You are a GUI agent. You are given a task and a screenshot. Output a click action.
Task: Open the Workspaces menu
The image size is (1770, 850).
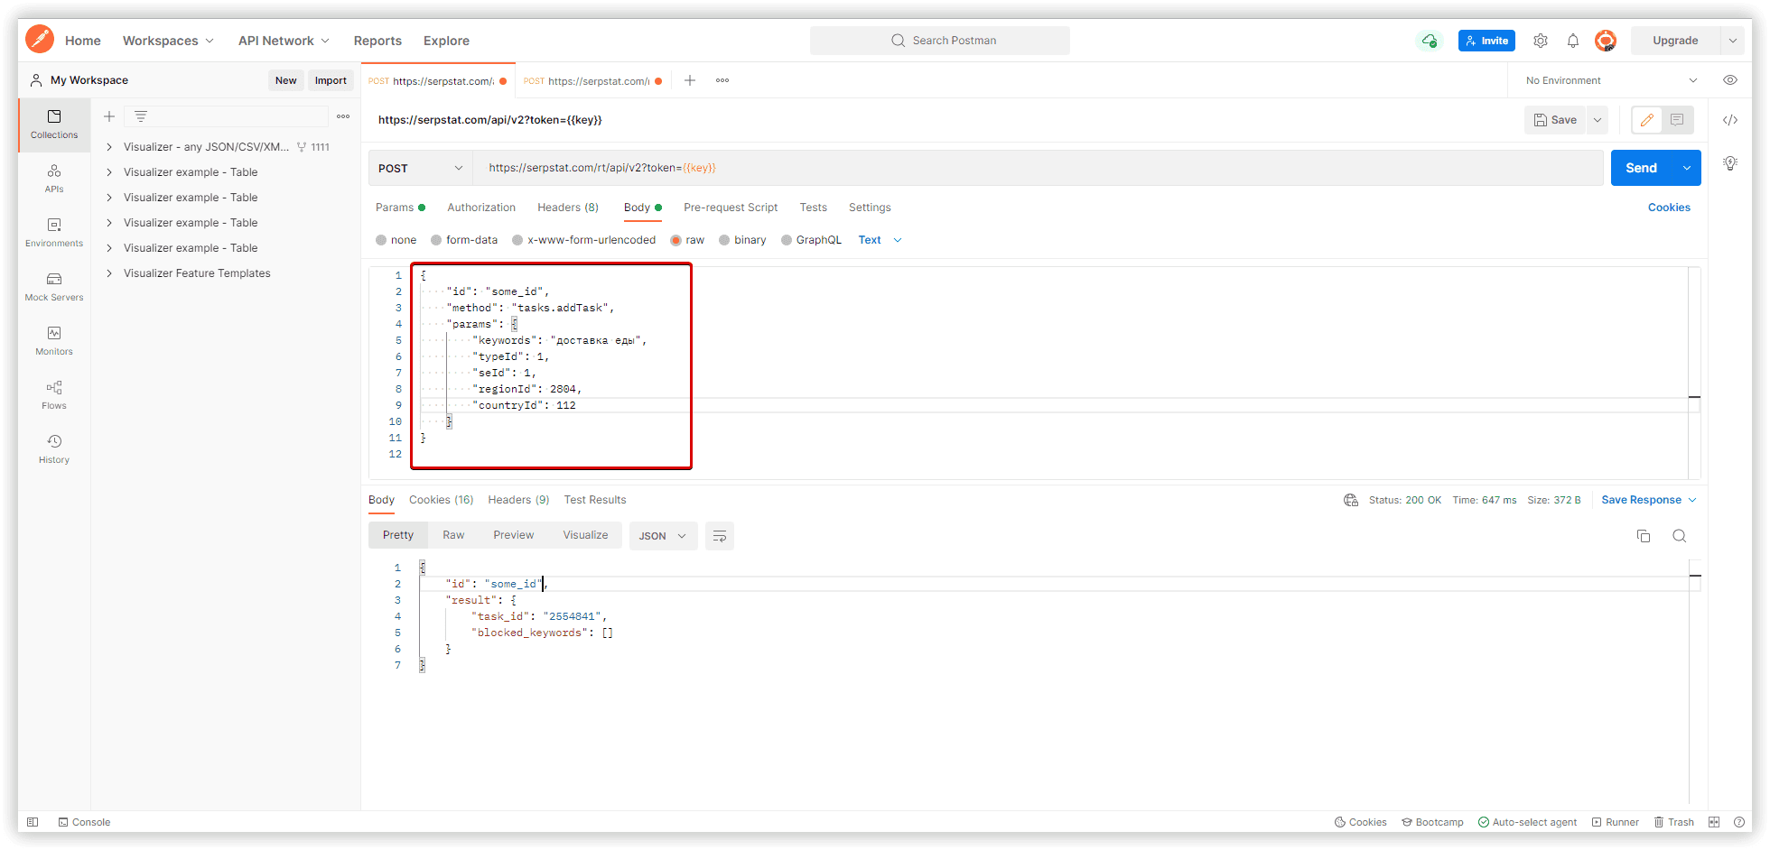point(169,41)
